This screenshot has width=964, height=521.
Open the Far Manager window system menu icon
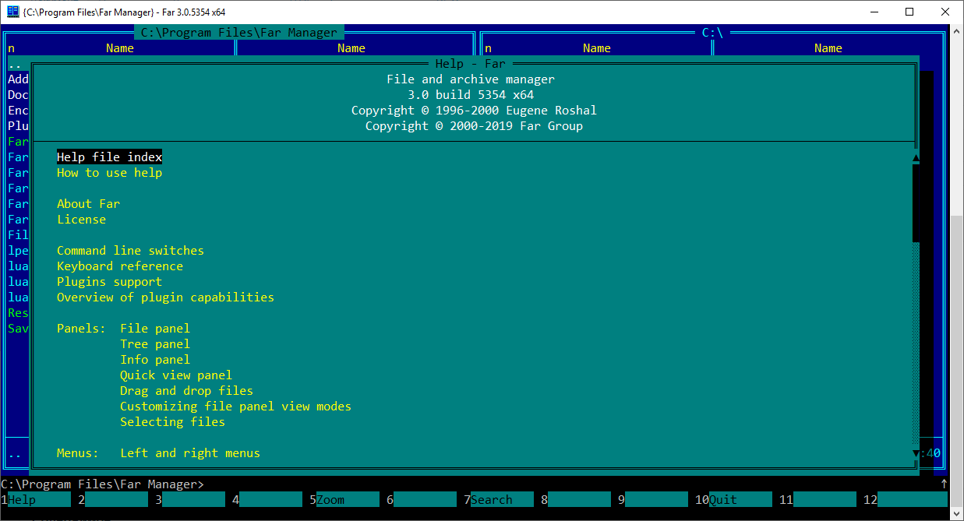[12, 12]
